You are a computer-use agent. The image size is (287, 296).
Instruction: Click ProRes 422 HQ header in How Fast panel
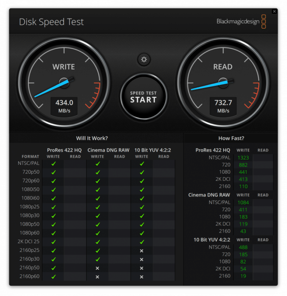213,150
